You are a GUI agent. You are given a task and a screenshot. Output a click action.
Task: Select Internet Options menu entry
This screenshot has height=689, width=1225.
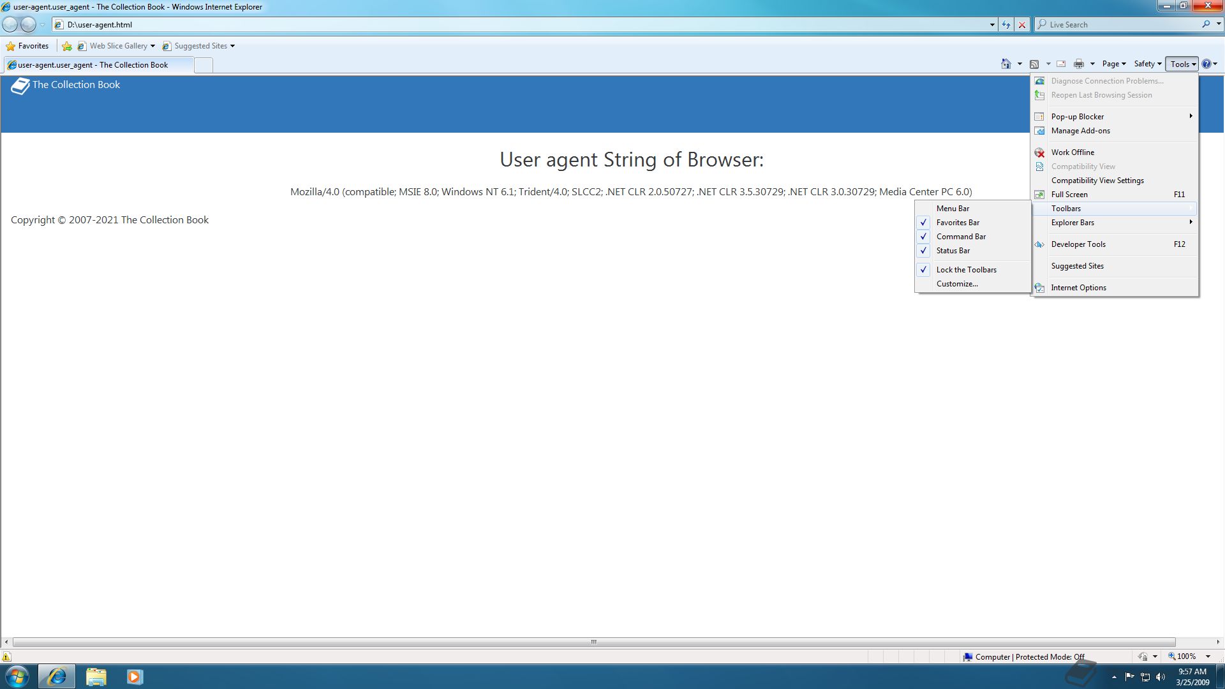(x=1115, y=288)
